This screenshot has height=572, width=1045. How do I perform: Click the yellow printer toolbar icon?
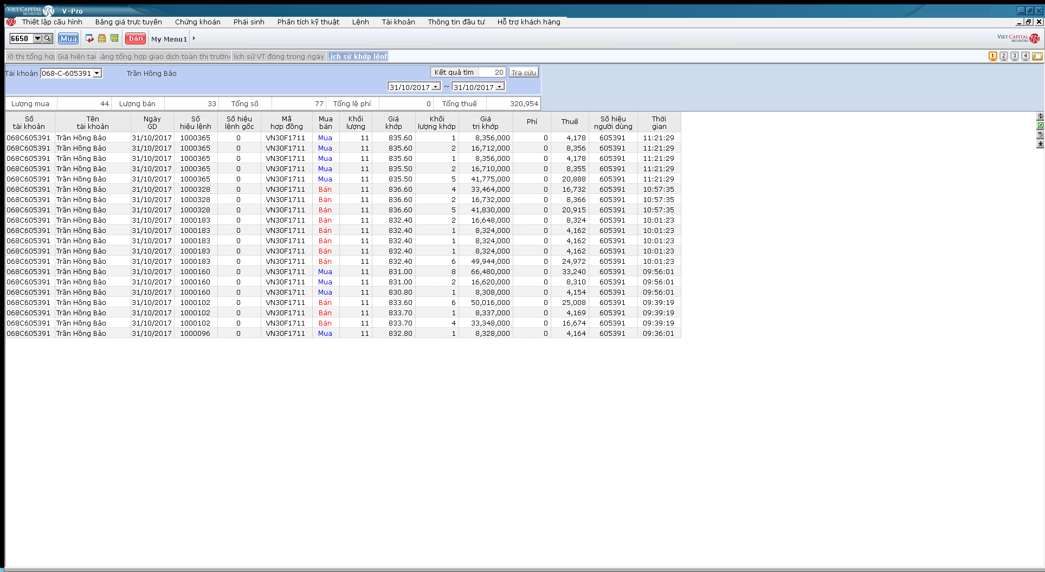(x=102, y=38)
